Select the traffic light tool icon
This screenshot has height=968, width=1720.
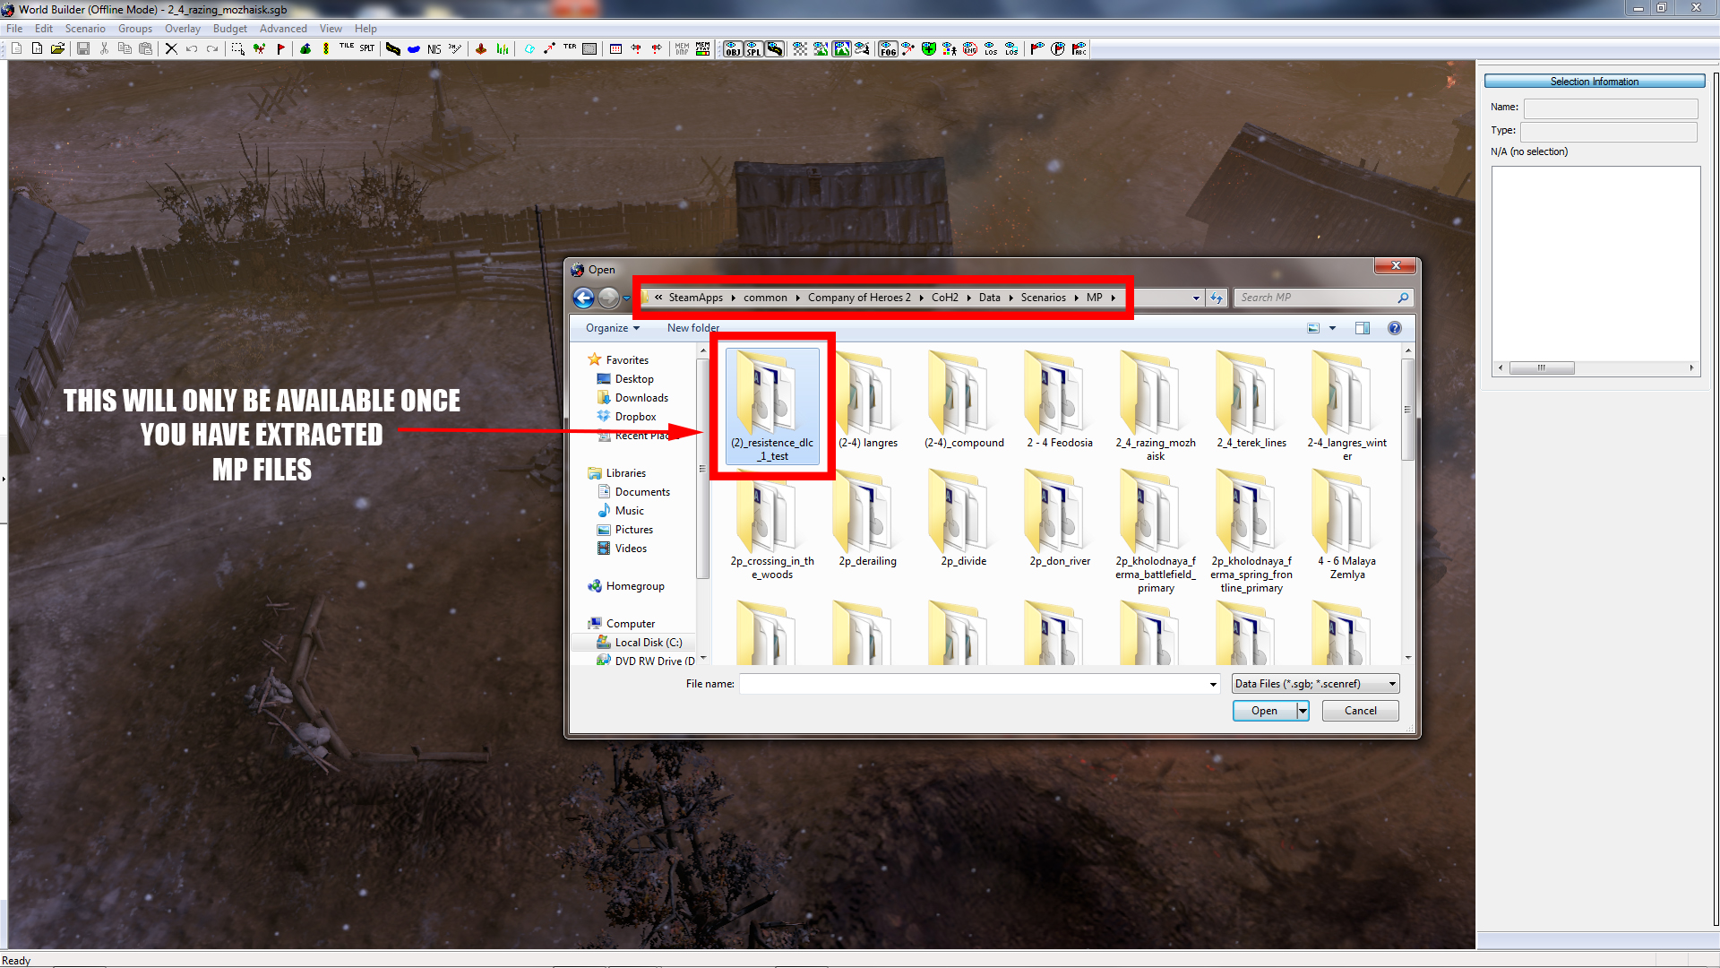326,48
